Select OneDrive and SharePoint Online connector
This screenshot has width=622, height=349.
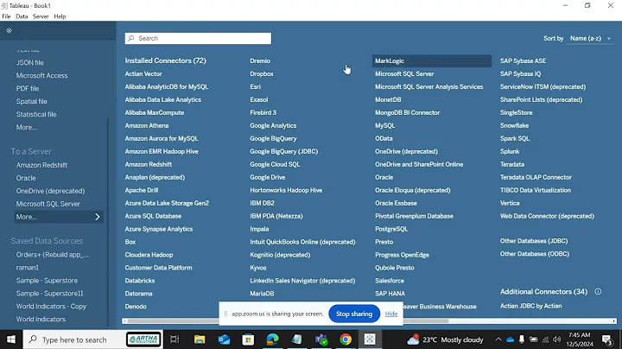tap(419, 164)
